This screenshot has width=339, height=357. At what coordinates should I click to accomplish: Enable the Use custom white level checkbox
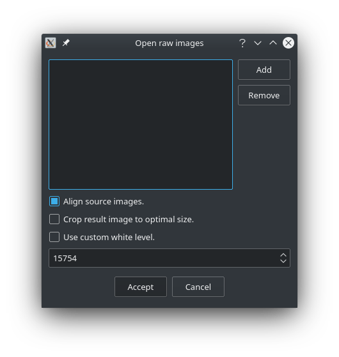(x=54, y=237)
